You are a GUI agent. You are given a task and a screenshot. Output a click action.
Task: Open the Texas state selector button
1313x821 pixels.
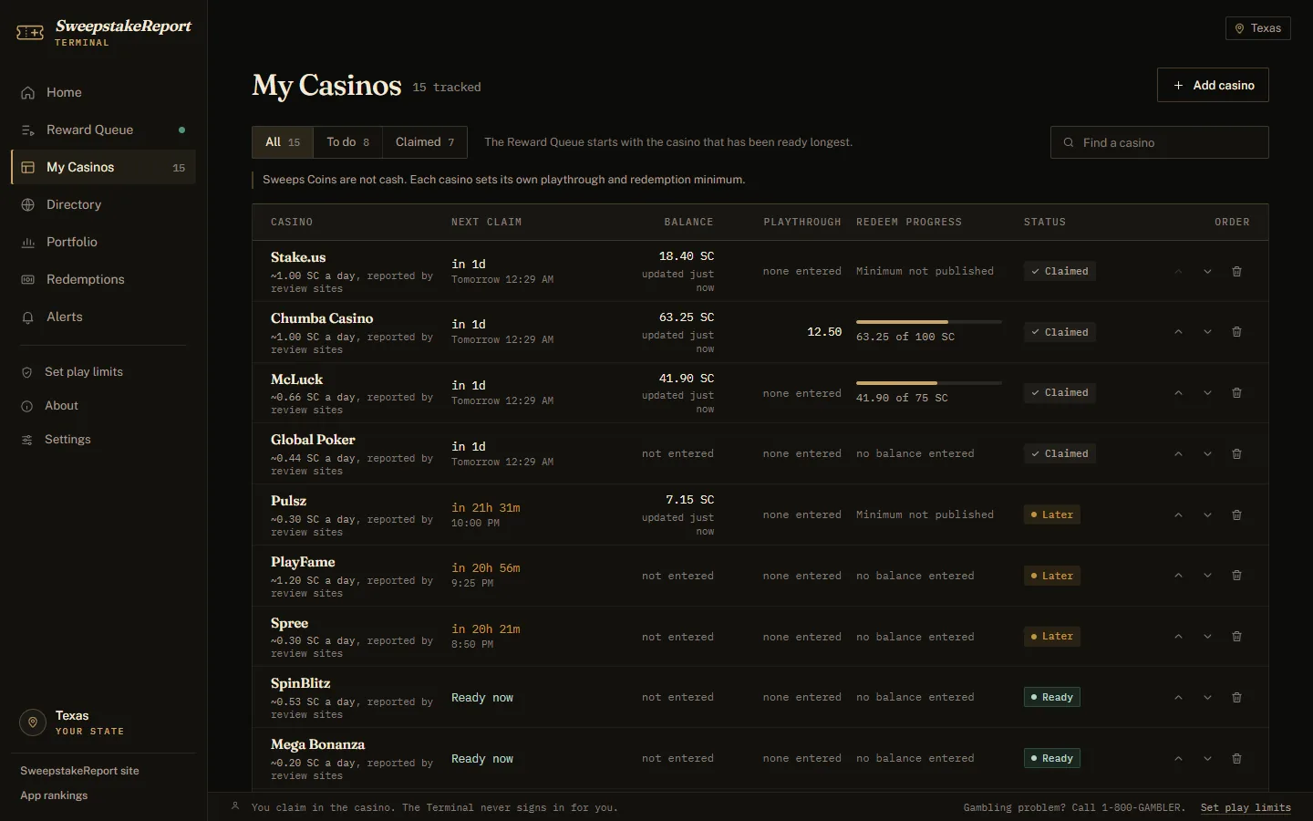coord(1258,28)
